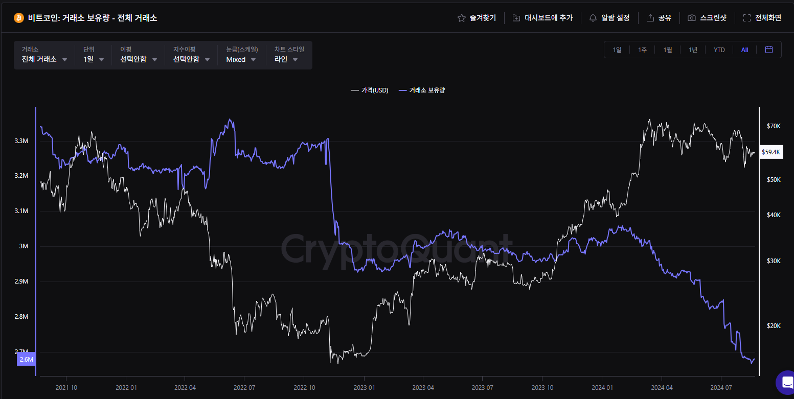Viewport: 794px width, 399px height.
Task: Click the camera screenshot icon
Action: (x=692, y=18)
